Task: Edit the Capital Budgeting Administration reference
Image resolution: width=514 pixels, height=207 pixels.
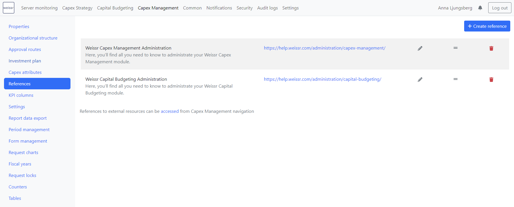Action: tap(420, 80)
